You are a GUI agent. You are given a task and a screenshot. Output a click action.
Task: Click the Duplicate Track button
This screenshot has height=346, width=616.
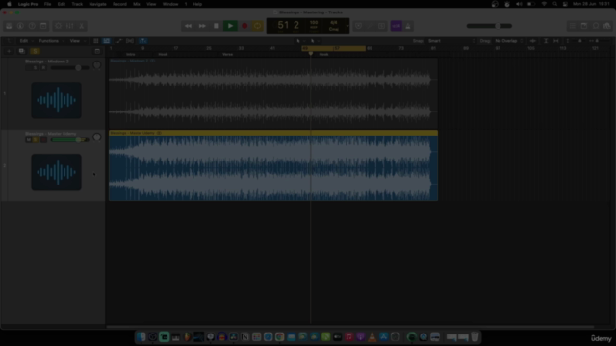click(21, 51)
